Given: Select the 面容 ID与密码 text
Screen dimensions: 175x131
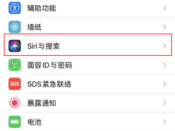Looking at the screenshot, I should click(x=49, y=65).
